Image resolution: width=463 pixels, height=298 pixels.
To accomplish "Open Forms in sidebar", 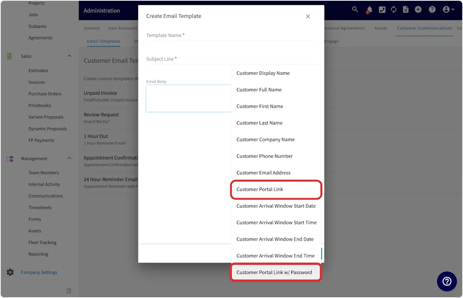I will click(x=35, y=219).
